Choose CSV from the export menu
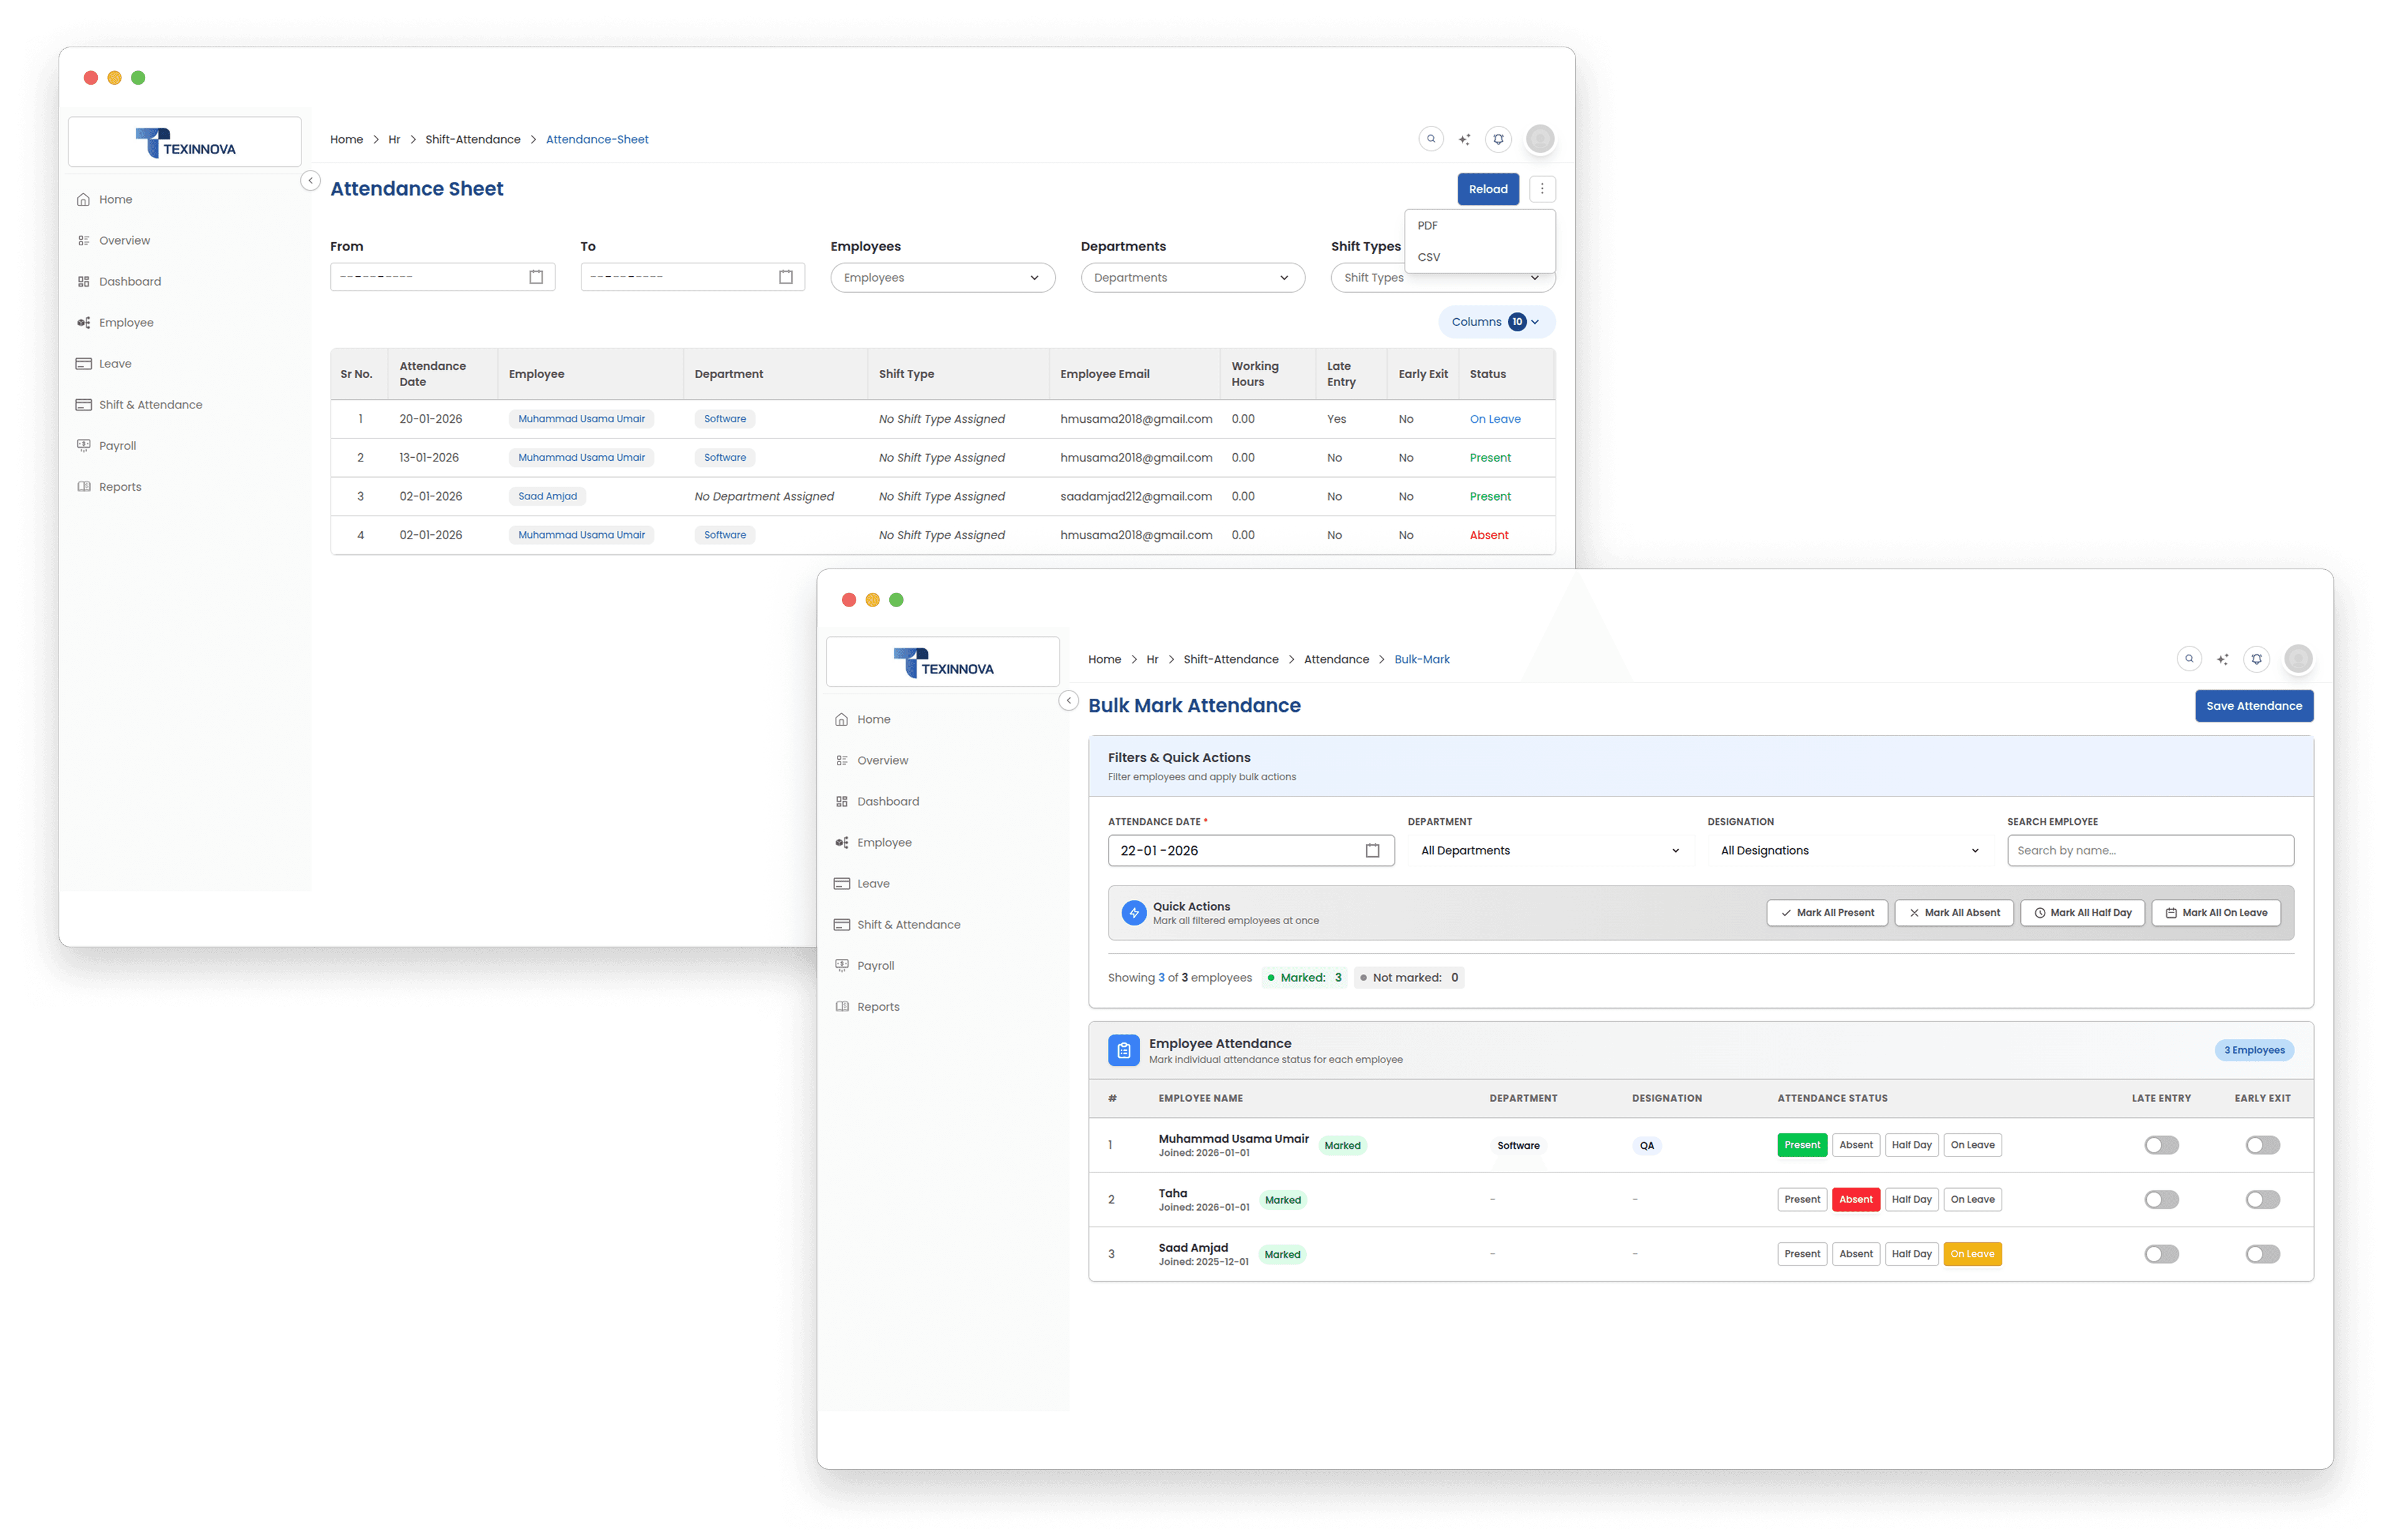2393x1540 pixels. 1428,257
